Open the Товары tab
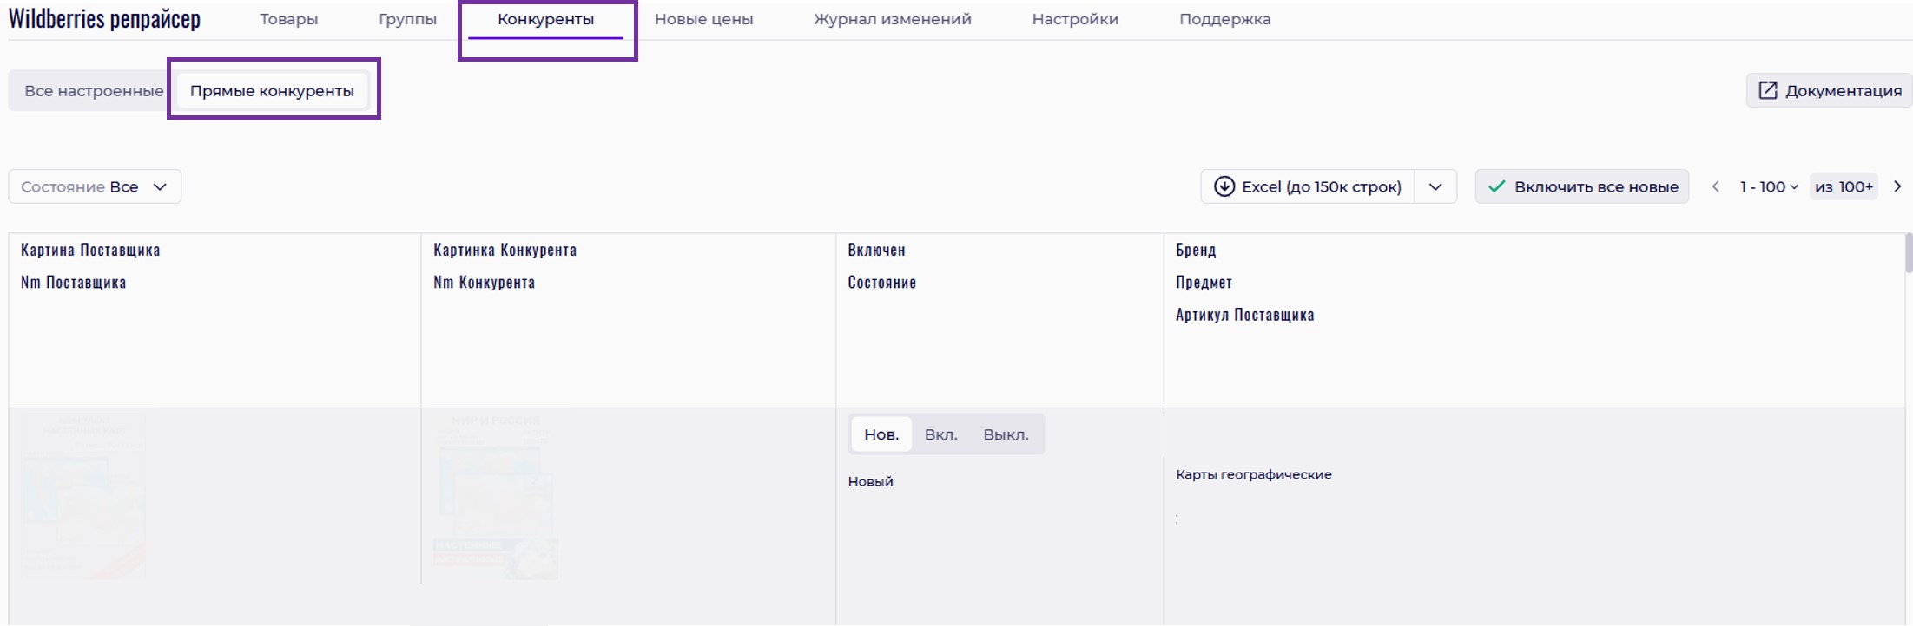This screenshot has height=626, width=1913. tap(288, 19)
